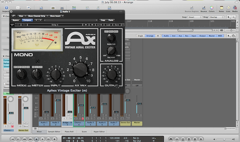Click the master volume slider in transport
Viewport: 240px width, 142px height.
point(224,139)
